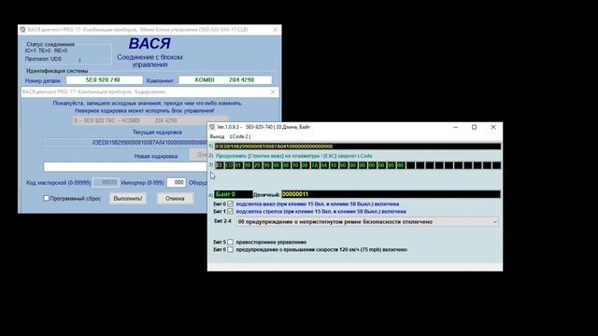Minimize the LCode window
This screenshot has width=598, height=336.
click(x=455, y=127)
